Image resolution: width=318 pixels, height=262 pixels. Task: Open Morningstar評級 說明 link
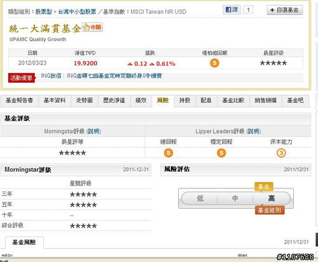click(x=93, y=131)
